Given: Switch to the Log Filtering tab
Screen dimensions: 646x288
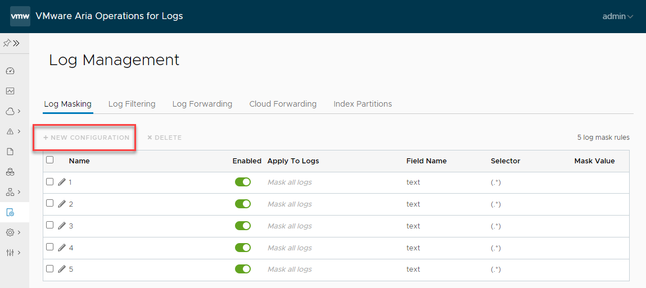Looking at the screenshot, I should click(x=132, y=104).
